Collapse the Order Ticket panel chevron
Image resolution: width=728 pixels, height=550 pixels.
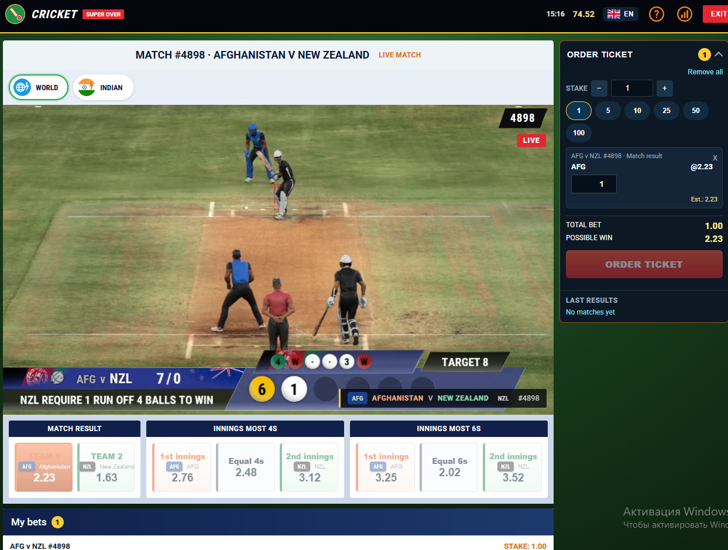coord(719,54)
